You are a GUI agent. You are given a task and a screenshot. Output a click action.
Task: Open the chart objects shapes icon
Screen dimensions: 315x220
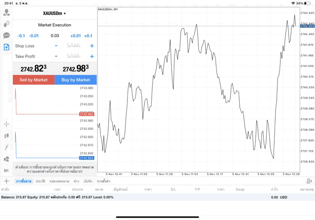(6, 159)
